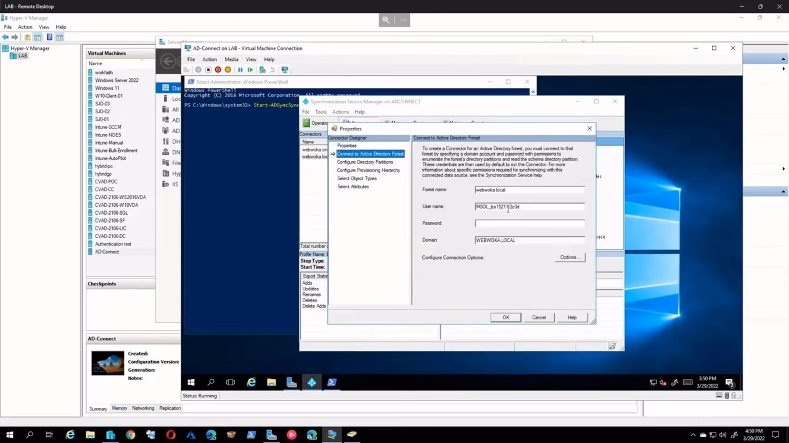
Task: Click into the Password field
Action: point(529,223)
